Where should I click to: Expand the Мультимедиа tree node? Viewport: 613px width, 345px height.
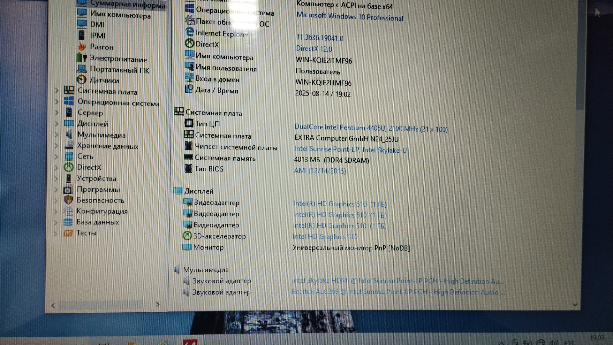point(57,134)
